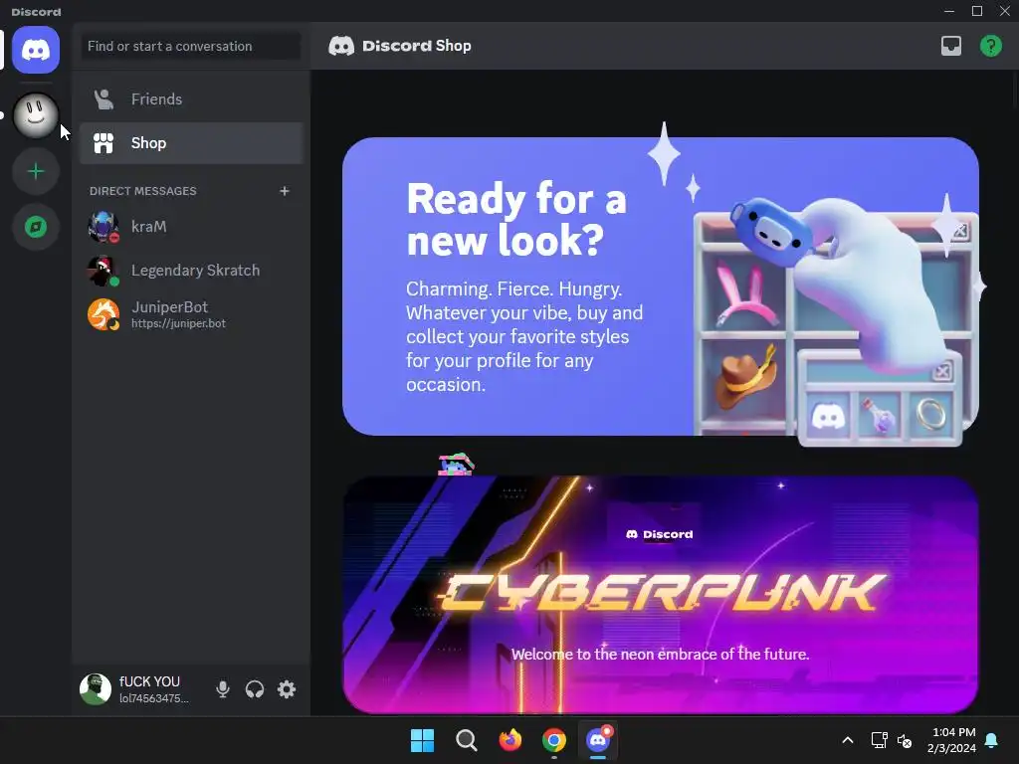The image size is (1019, 764).
Task: Click the Find or start a conversation field
Action: tap(191, 46)
